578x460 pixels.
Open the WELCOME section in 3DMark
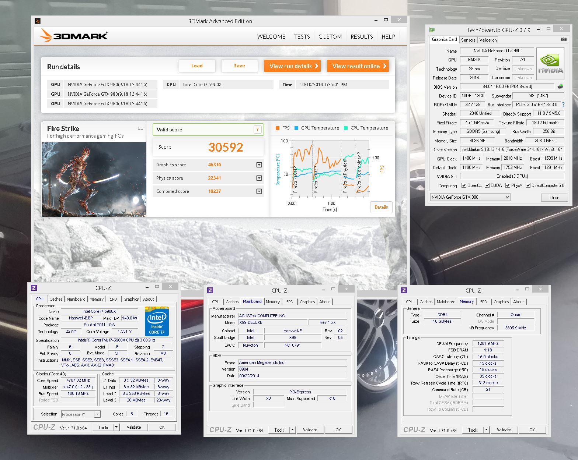point(271,37)
